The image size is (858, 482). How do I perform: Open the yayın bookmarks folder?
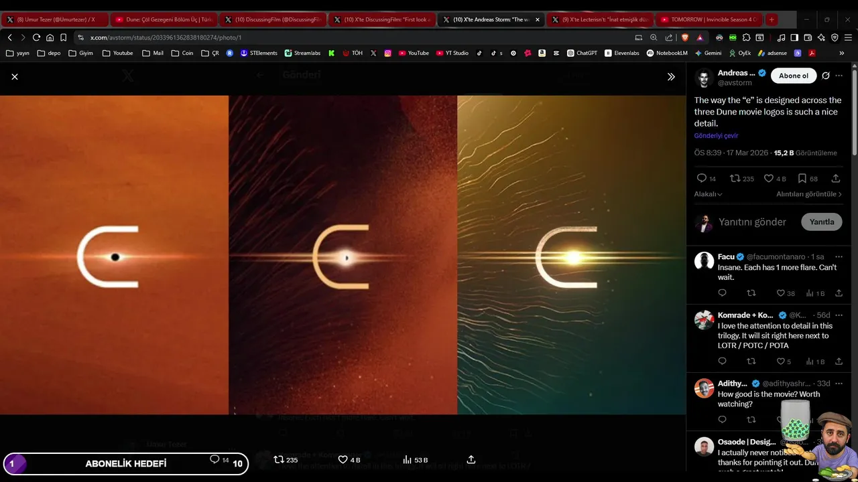pyautogui.click(x=17, y=53)
